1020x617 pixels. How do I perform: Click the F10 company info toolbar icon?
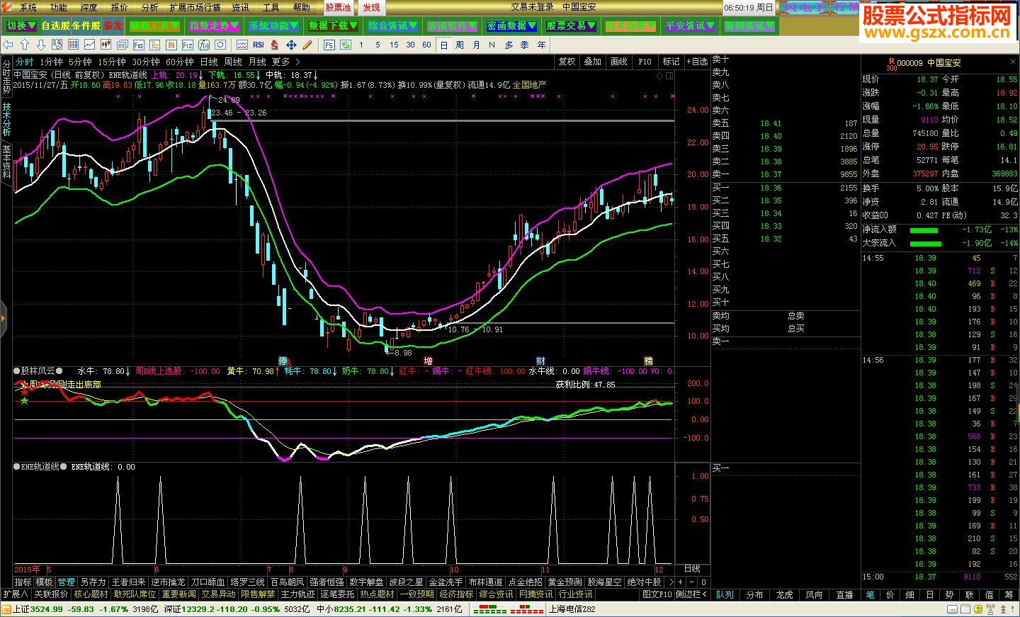coord(139,45)
